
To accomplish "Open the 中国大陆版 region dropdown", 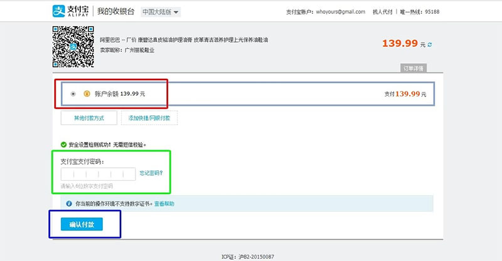I will [161, 12].
